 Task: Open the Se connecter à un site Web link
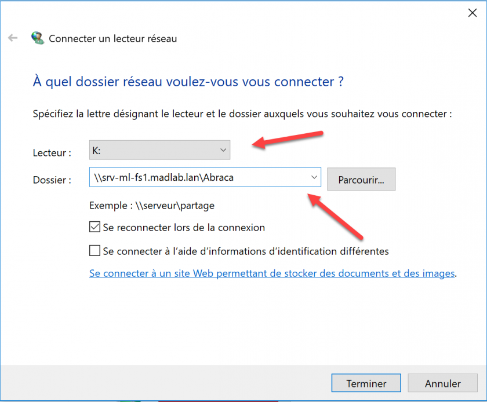tap(272, 273)
